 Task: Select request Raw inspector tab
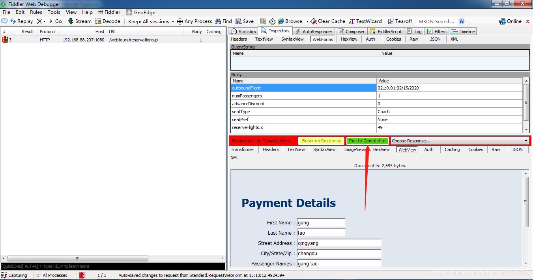click(x=414, y=39)
